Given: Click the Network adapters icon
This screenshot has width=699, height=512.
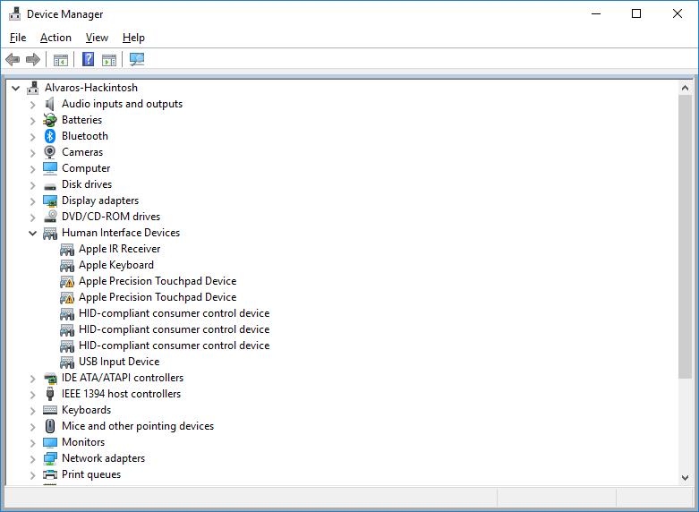Looking at the screenshot, I should tap(50, 458).
